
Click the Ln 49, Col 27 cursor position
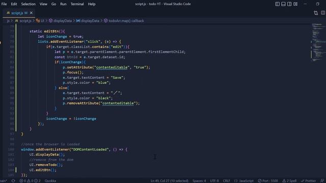[x=170, y=181]
